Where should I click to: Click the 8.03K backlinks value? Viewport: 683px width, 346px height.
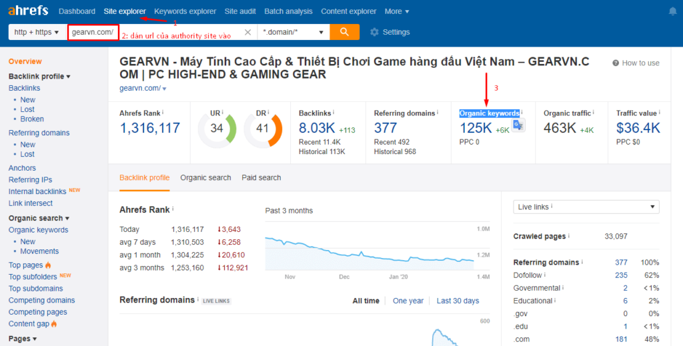pos(317,128)
